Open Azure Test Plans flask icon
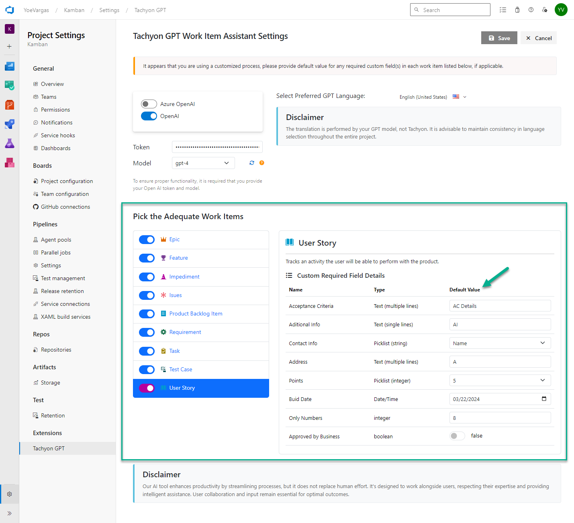The width and height of the screenshot is (574, 523). [10, 143]
